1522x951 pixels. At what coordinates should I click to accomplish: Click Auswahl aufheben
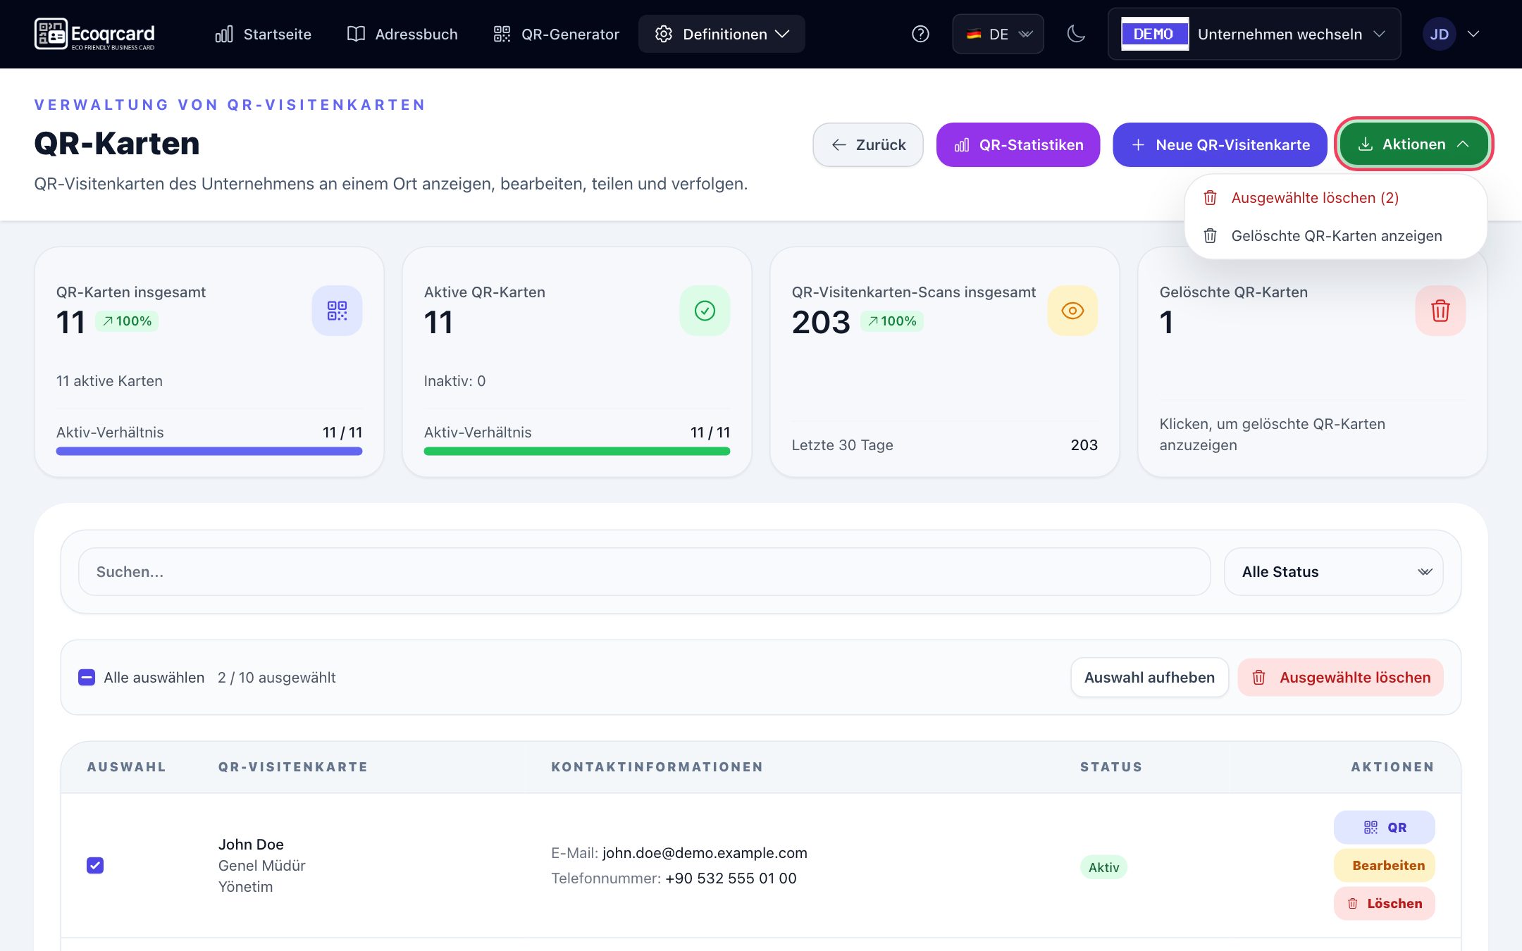[1149, 678]
